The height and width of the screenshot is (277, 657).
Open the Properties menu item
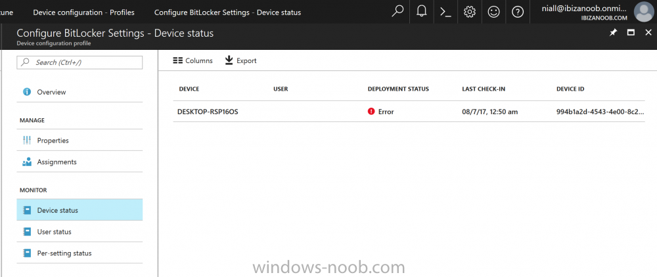pos(79,140)
